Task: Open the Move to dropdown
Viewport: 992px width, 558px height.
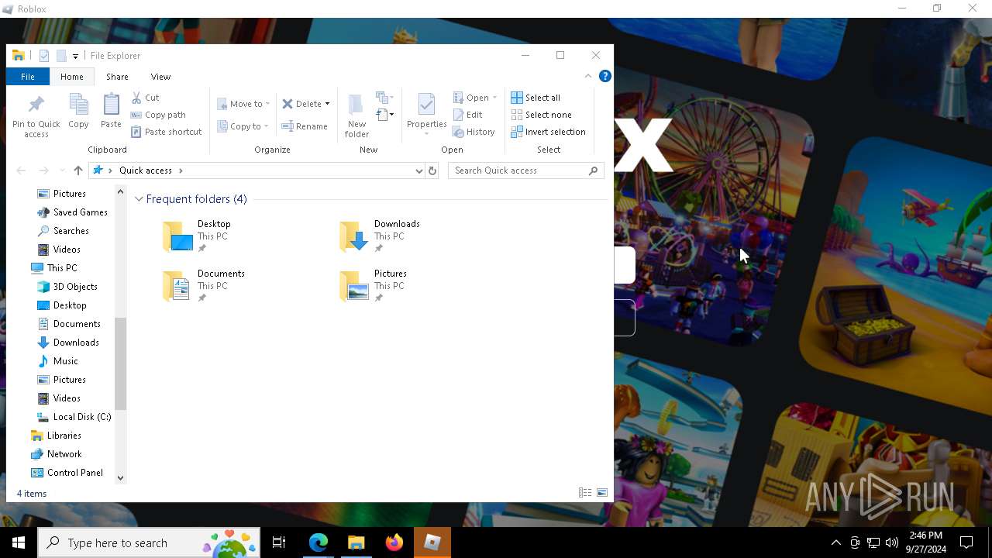Action: [243, 104]
